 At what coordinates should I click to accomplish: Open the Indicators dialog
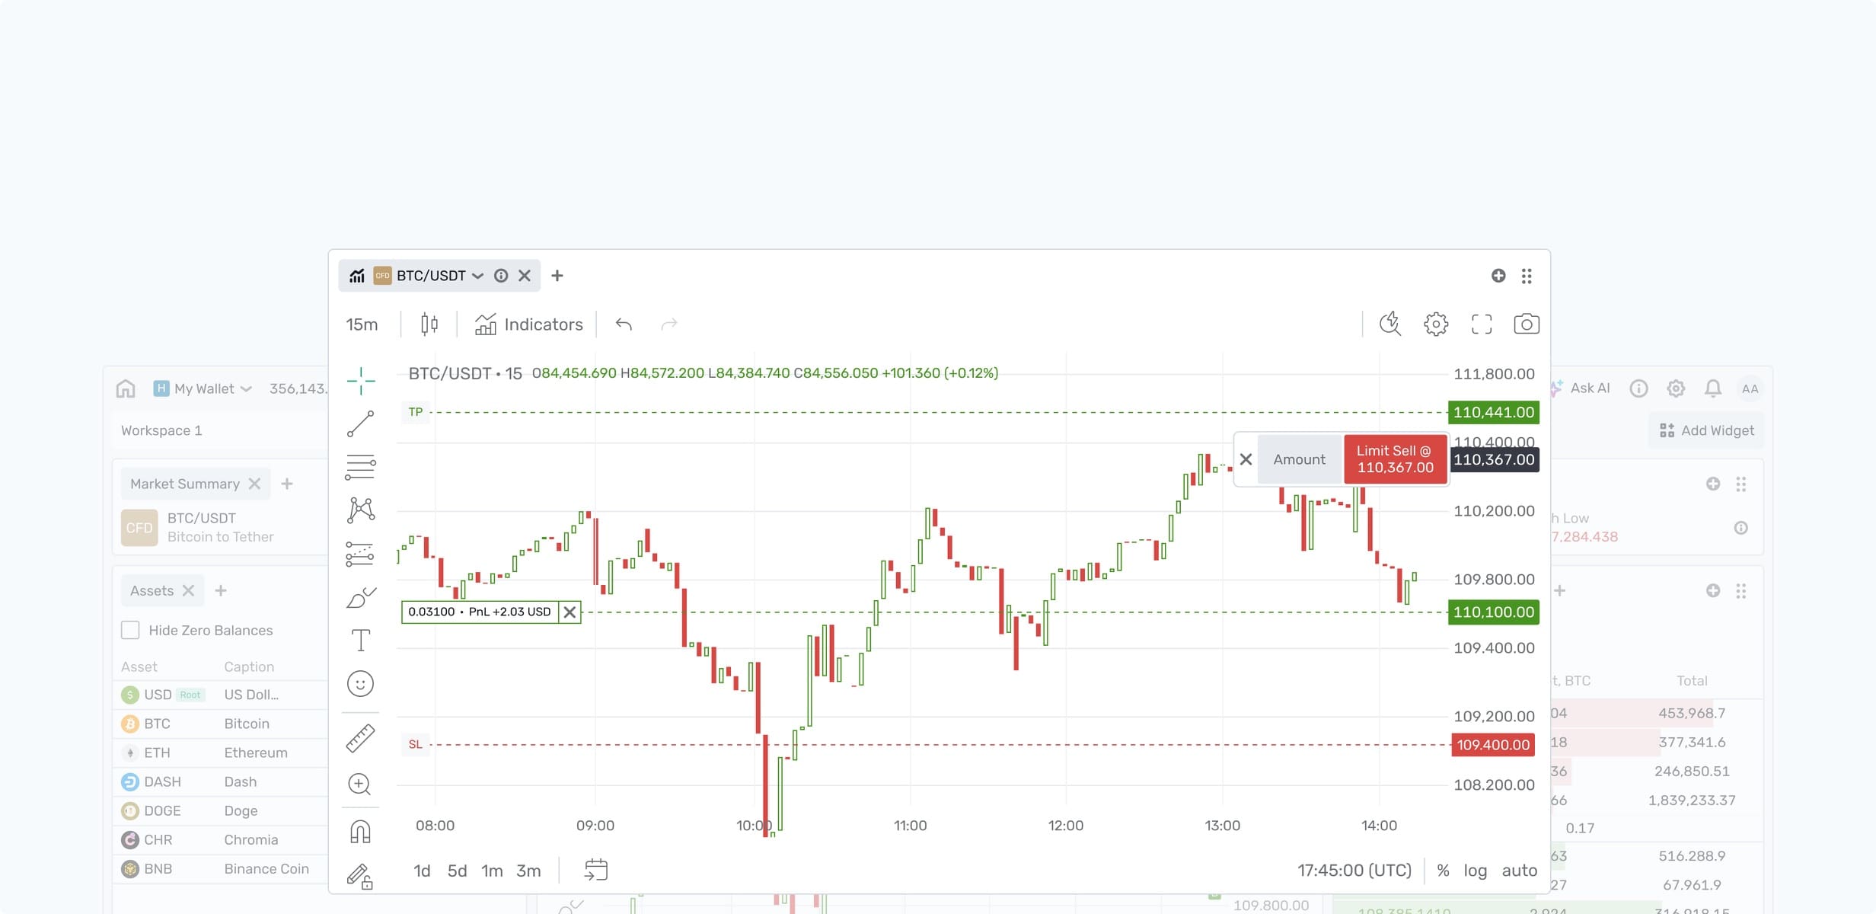(528, 324)
